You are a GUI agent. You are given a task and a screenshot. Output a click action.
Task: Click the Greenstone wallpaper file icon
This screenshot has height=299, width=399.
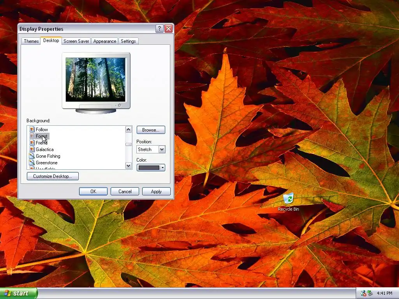point(32,162)
